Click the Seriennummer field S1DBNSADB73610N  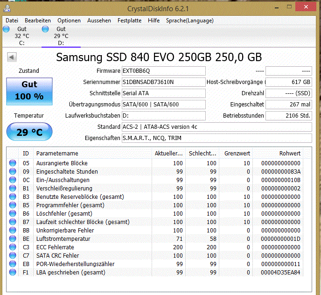coord(164,82)
